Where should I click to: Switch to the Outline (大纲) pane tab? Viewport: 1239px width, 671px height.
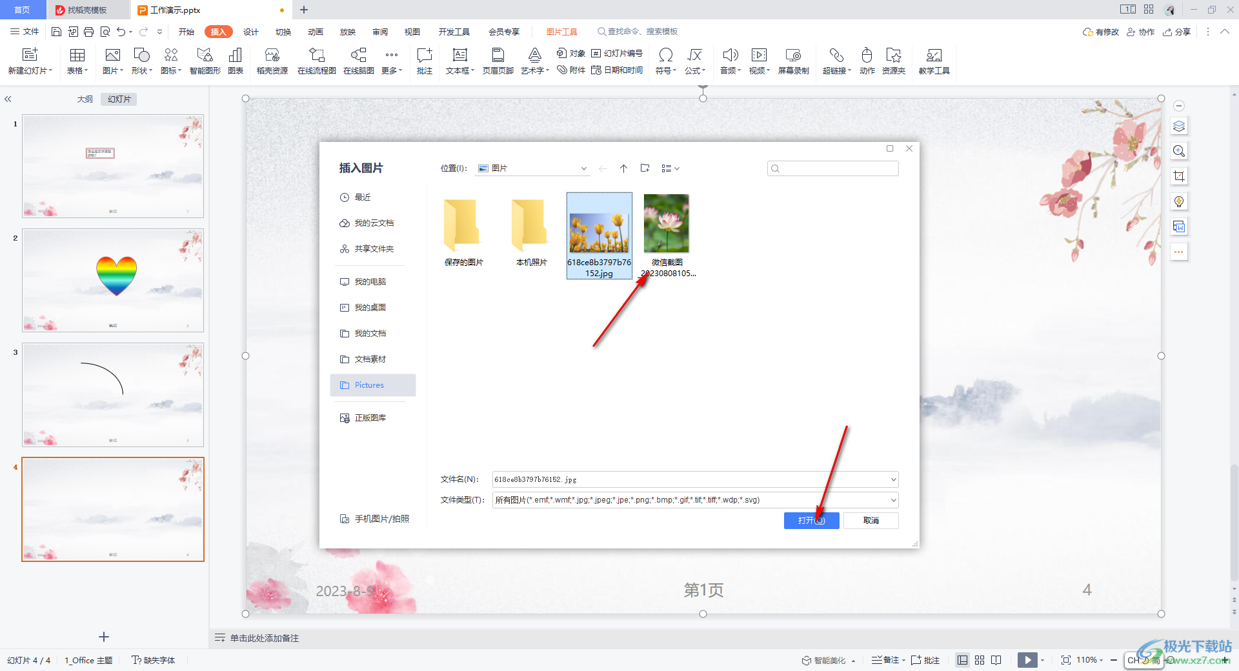(x=85, y=99)
